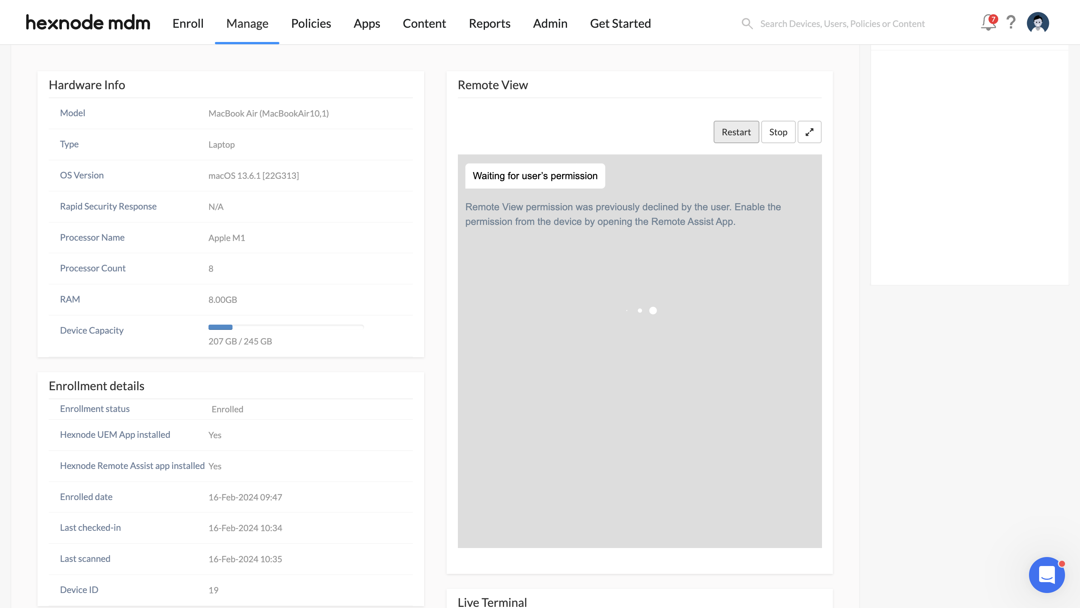Select processor name Apple M1
The height and width of the screenshot is (608, 1080).
(226, 238)
